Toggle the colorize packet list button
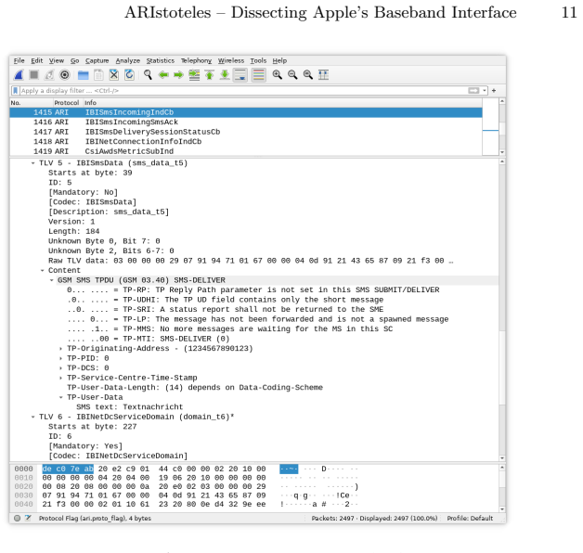The height and width of the screenshot is (553, 583). (259, 75)
